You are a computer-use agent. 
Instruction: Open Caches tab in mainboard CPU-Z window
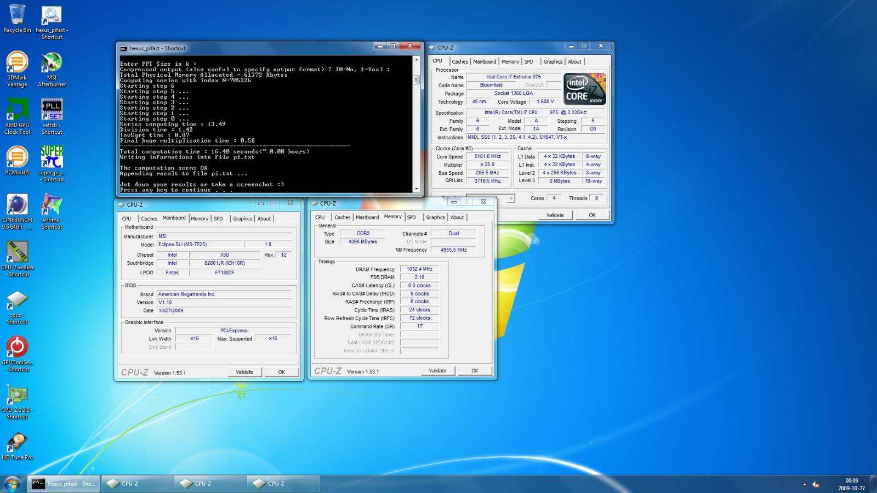coord(149,218)
